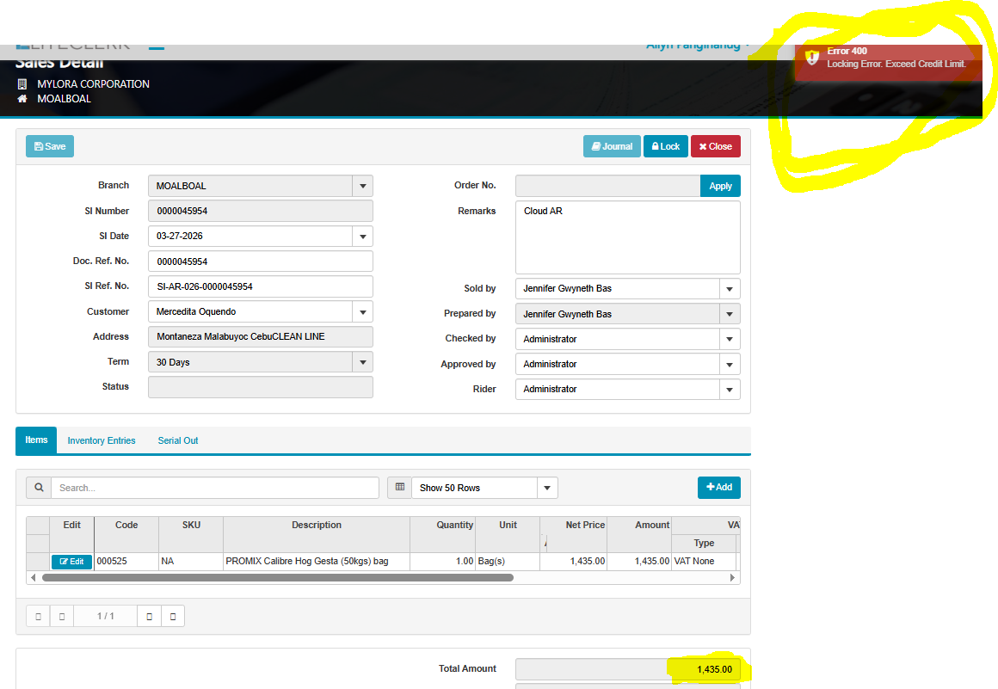Add a new item line
Viewport: 998px width, 689px height.
pyautogui.click(x=718, y=488)
